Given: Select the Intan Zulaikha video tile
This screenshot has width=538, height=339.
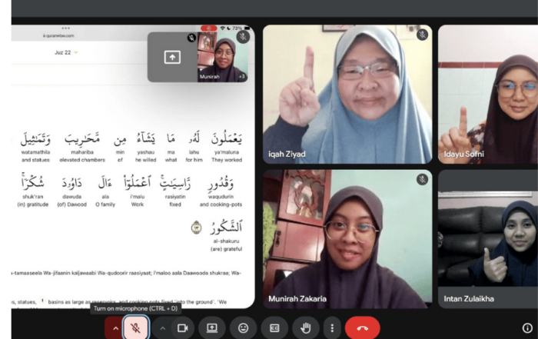Looking at the screenshot, I should 488,239.
